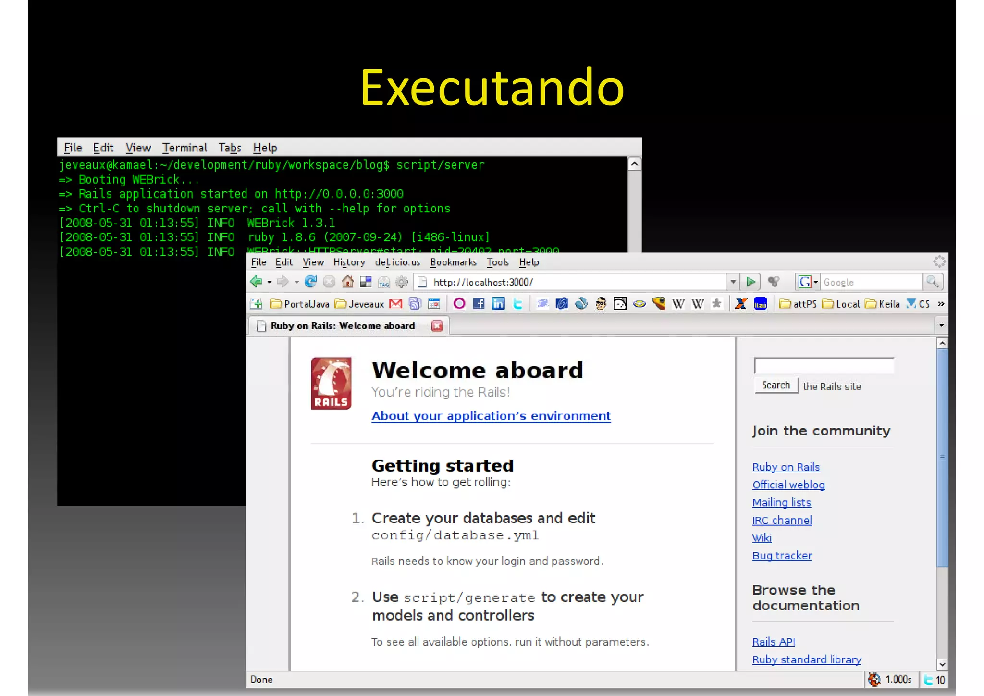
Task: Open the attPS bookmarks folder
Action: (798, 304)
